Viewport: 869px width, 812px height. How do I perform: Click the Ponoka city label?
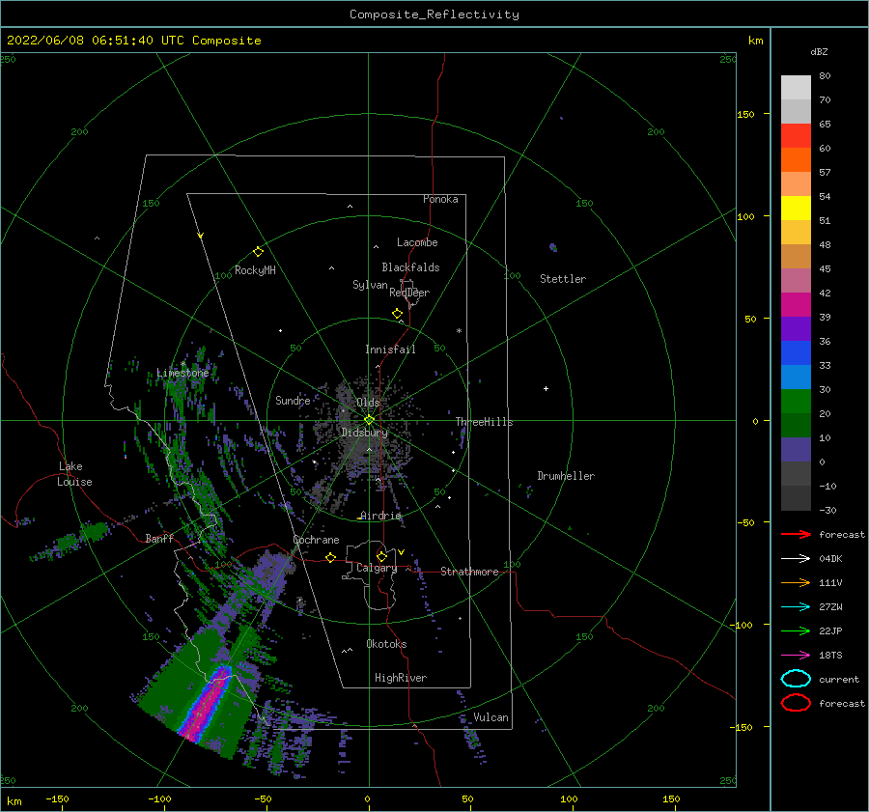(440, 199)
